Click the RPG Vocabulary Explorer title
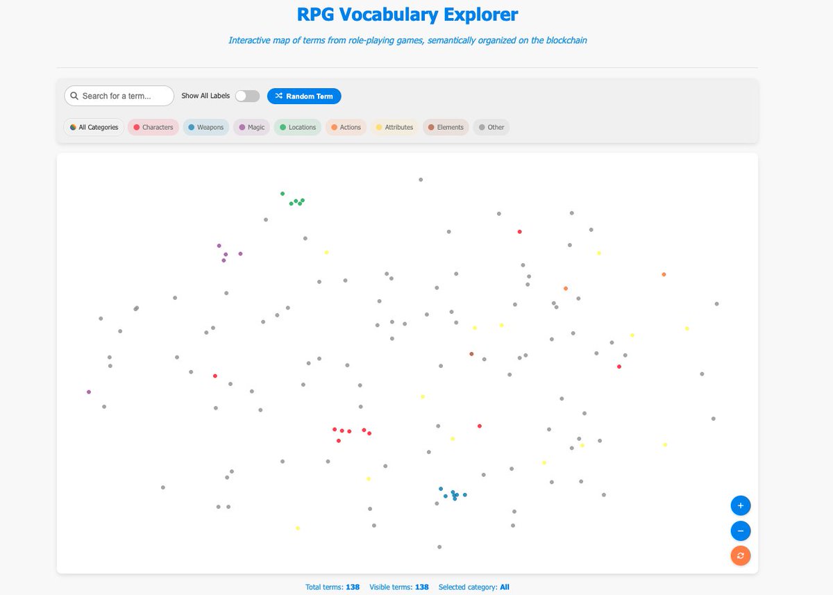Screen dimensions: 833x595 point(407,14)
